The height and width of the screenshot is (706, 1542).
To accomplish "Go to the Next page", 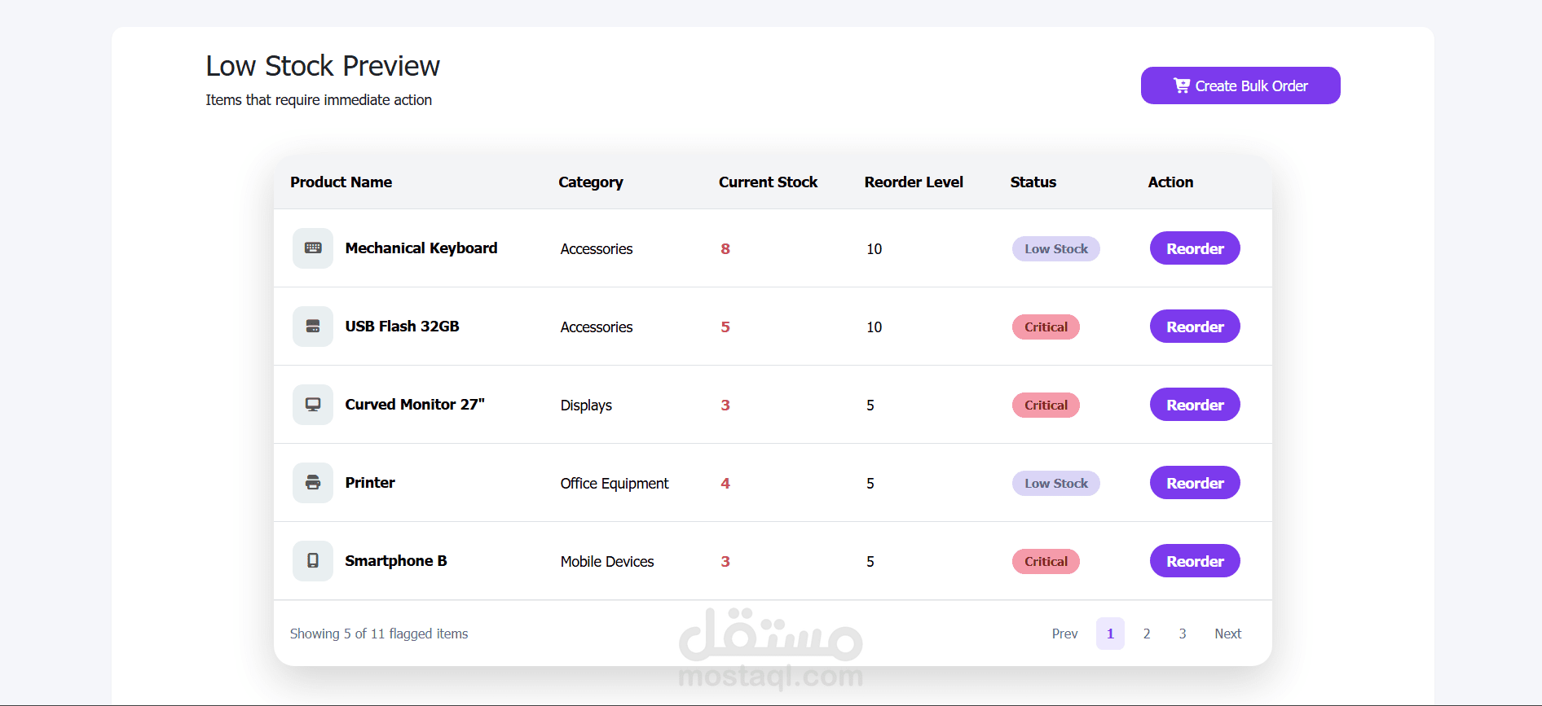I will (1227, 634).
